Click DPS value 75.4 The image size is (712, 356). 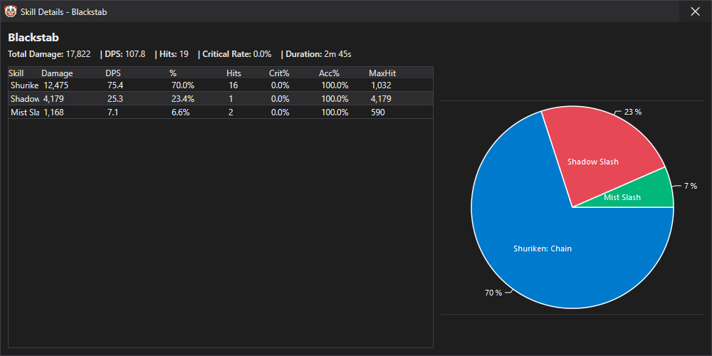click(x=115, y=85)
